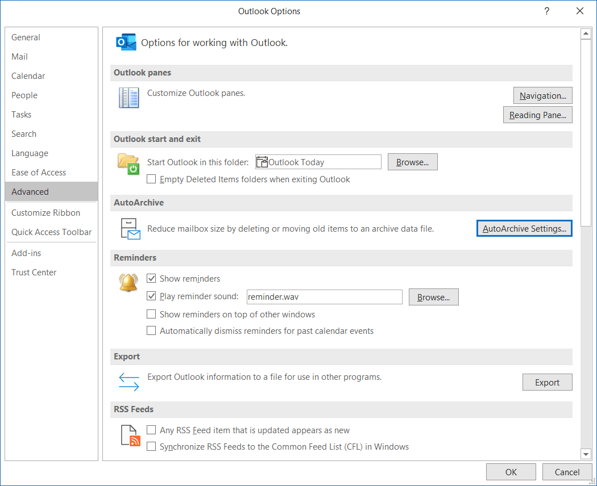
Task: Click the "Reduce mailbox size" description text
Action: pos(291,229)
